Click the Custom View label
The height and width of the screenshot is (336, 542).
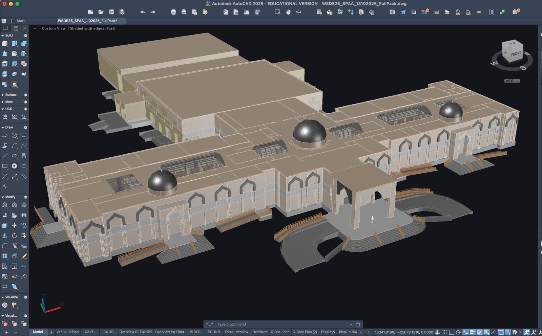(54, 28)
